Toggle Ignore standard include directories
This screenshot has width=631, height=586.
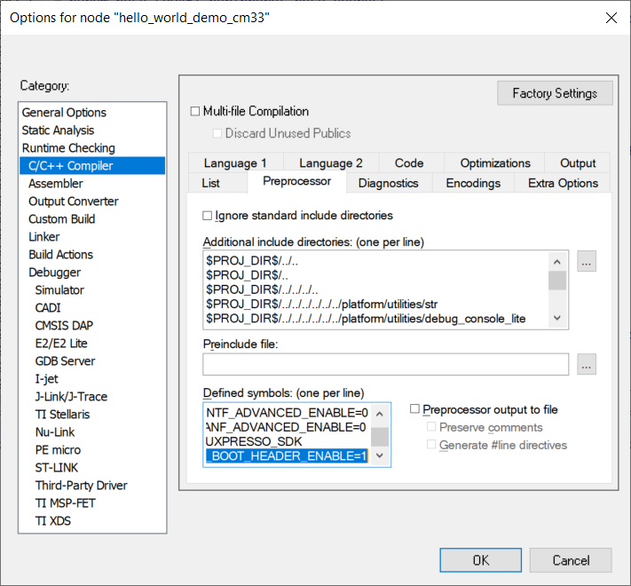pyautogui.click(x=208, y=216)
